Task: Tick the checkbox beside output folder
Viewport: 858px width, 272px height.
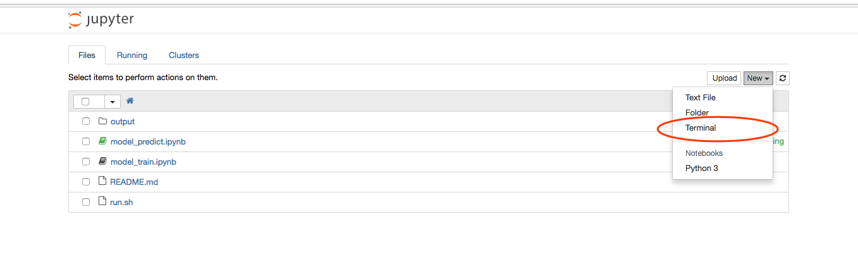Action: pyautogui.click(x=86, y=121)
